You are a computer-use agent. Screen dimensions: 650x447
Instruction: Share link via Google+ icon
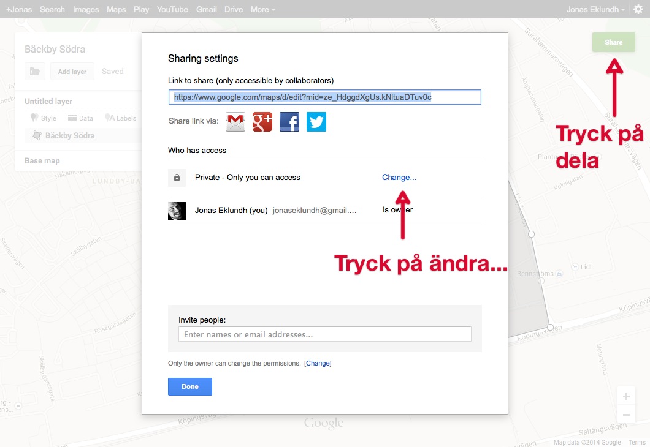262,122
